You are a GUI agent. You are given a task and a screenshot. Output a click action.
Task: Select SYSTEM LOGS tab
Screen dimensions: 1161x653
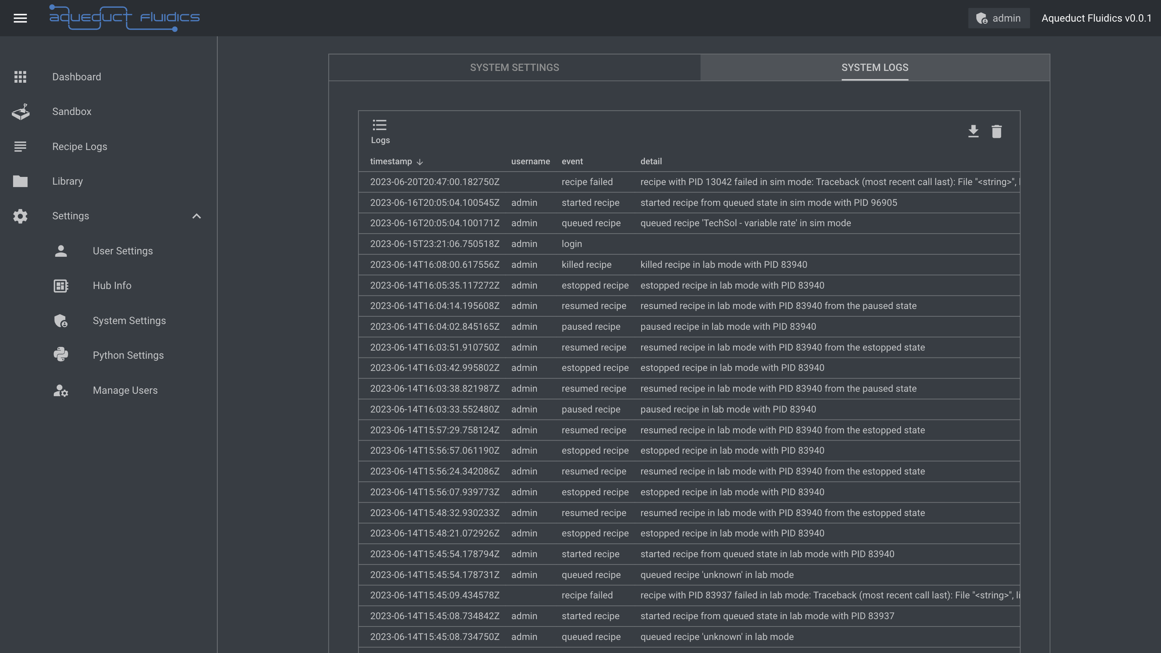pyautogui.click(x=875, y=67)
